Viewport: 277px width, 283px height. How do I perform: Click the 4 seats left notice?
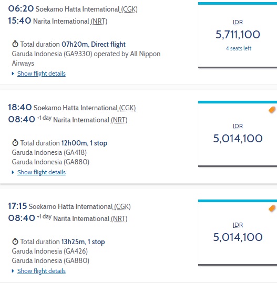click(x=239, y=48)
